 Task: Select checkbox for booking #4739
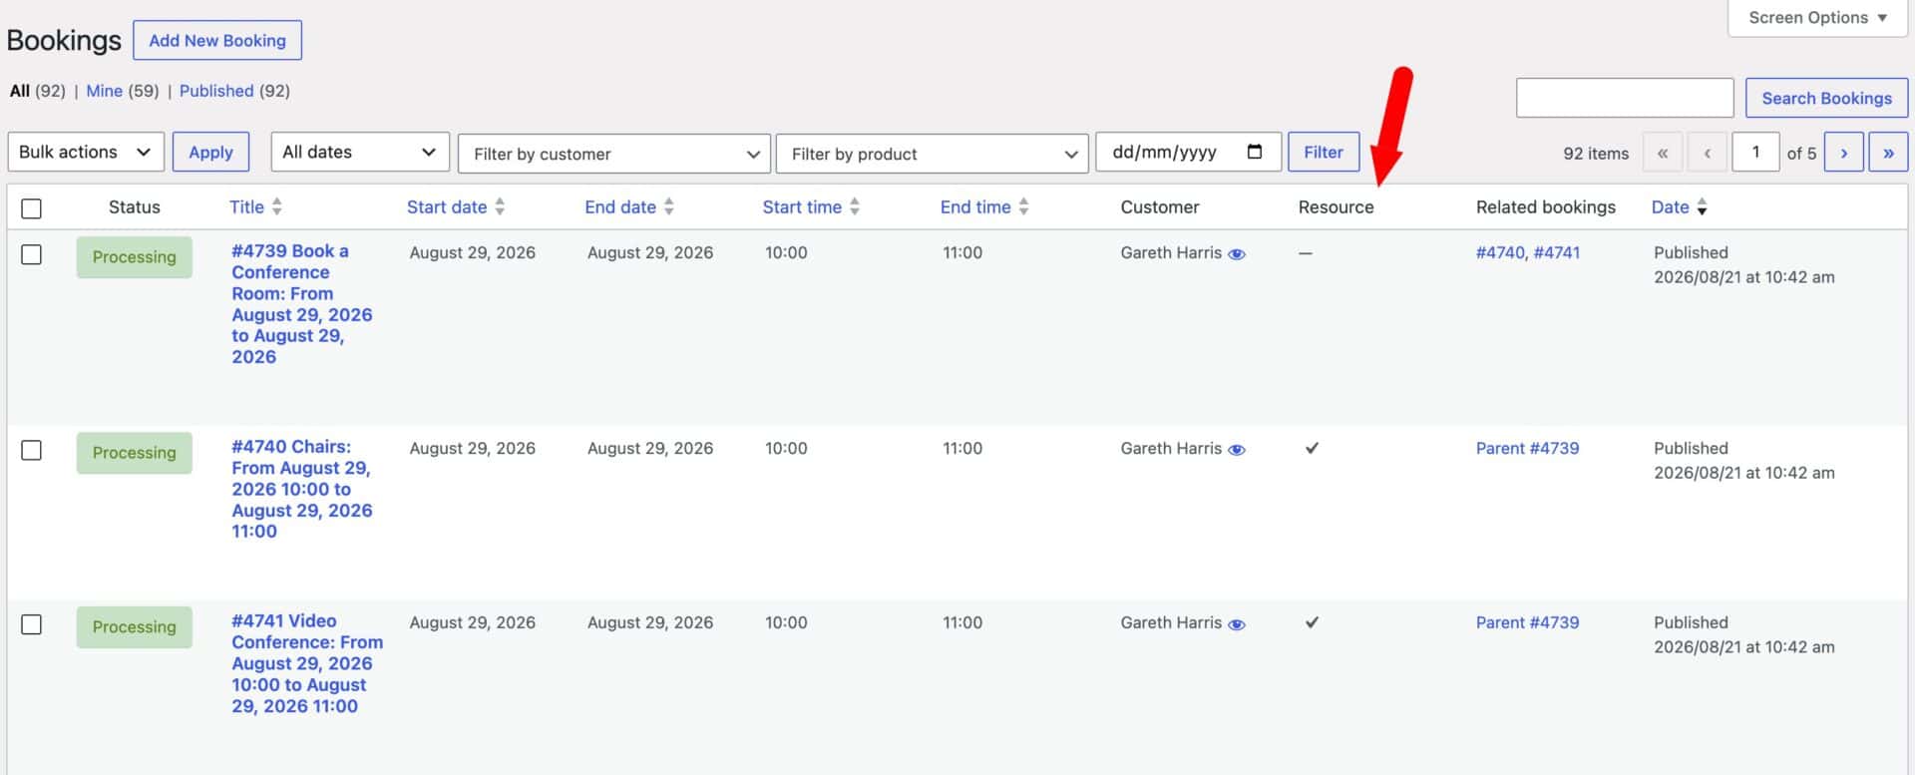(x=32, y=254)
